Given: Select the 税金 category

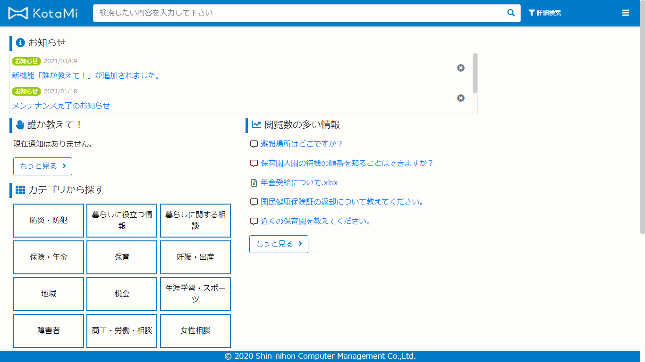Looking at the screenshot, I should [122, 294].
